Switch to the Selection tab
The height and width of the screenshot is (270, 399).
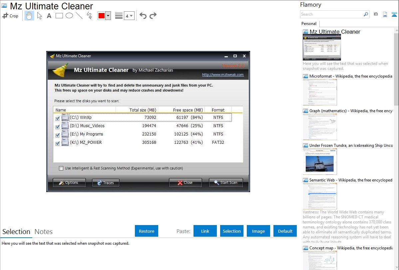[16, 232]
